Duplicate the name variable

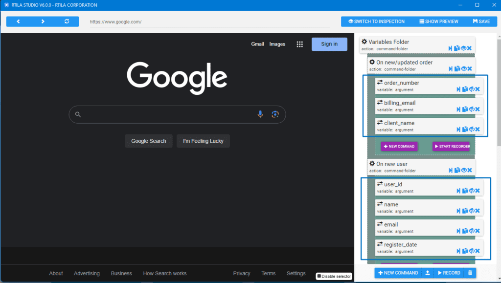point(465,211)
